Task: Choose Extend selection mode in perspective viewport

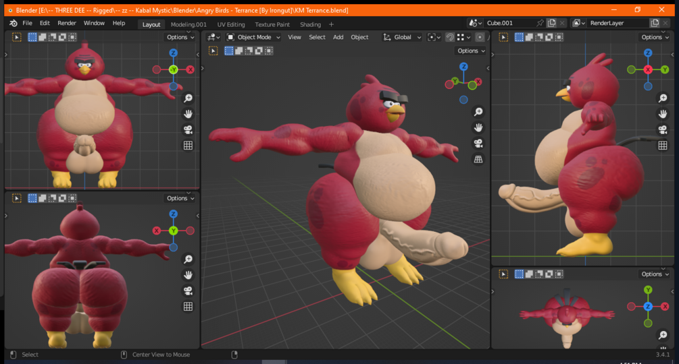Action: 238,51
